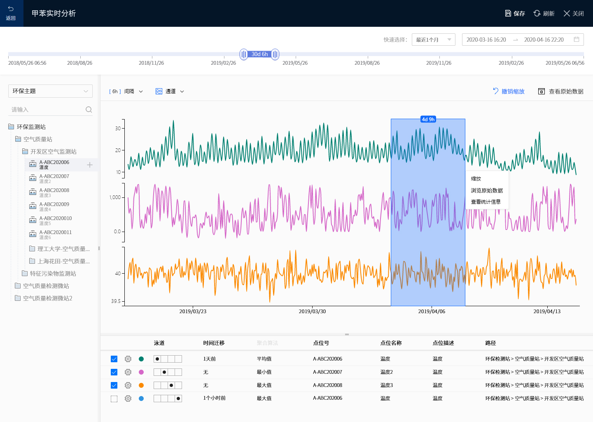The height and width of the screenshot is (422, 593).
Task: Click the start date 2020-03-16 16:20
Action: [486, 40]
